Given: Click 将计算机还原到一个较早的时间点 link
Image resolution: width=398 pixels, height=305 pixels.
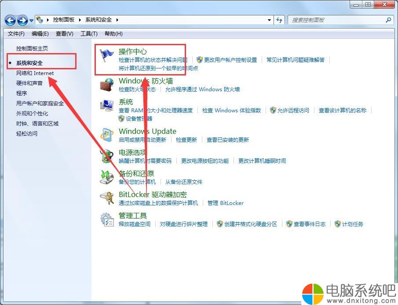Looking at the screenshot, I should click(158, 68).
